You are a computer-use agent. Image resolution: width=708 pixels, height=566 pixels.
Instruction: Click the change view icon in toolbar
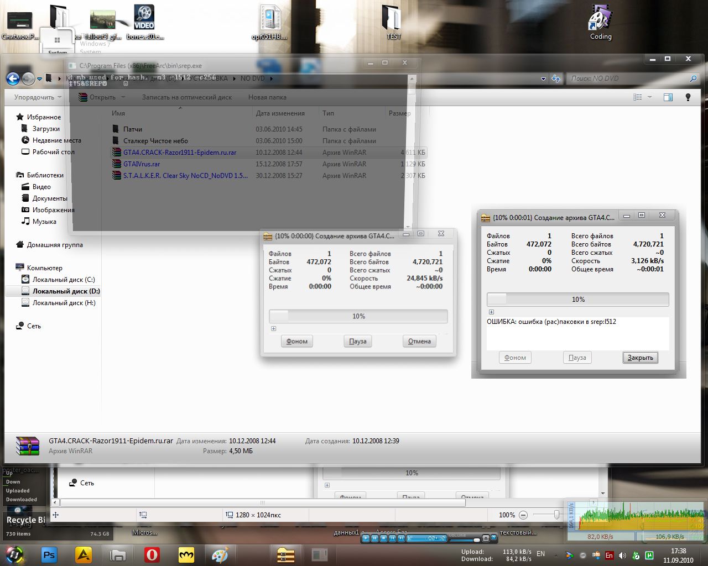[638, 97]
